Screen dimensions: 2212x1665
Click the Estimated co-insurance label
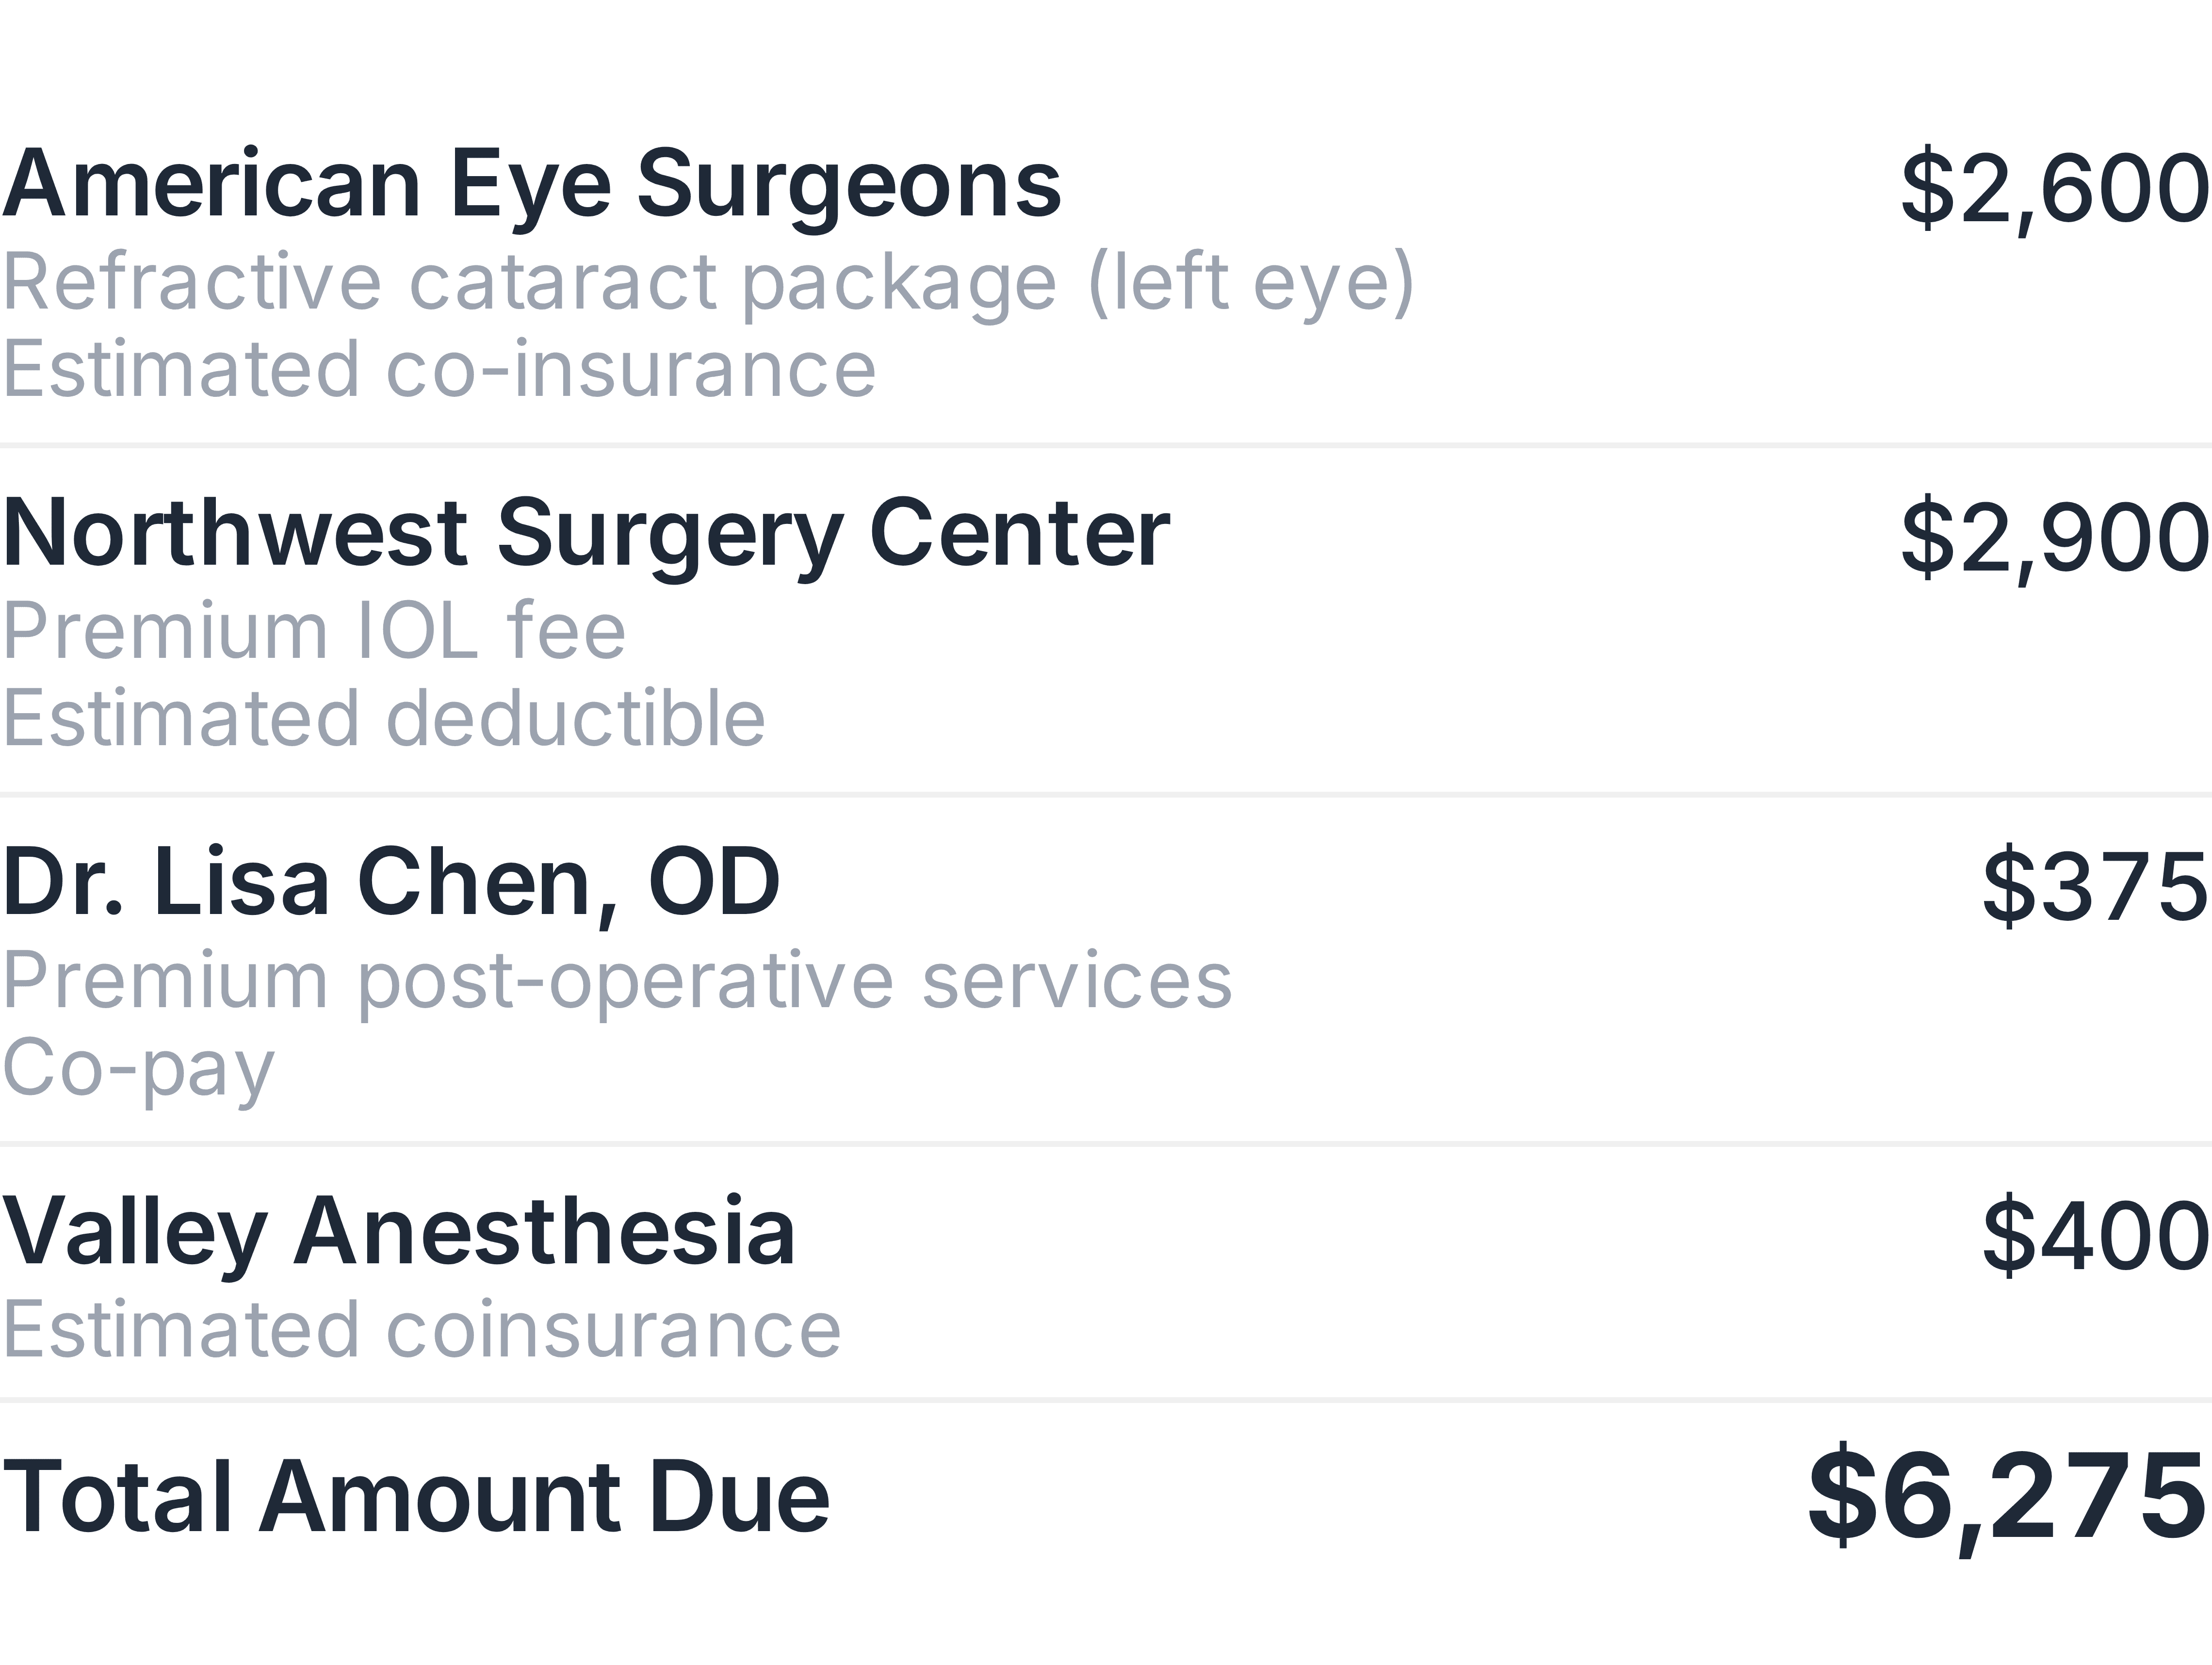(439, 369)
